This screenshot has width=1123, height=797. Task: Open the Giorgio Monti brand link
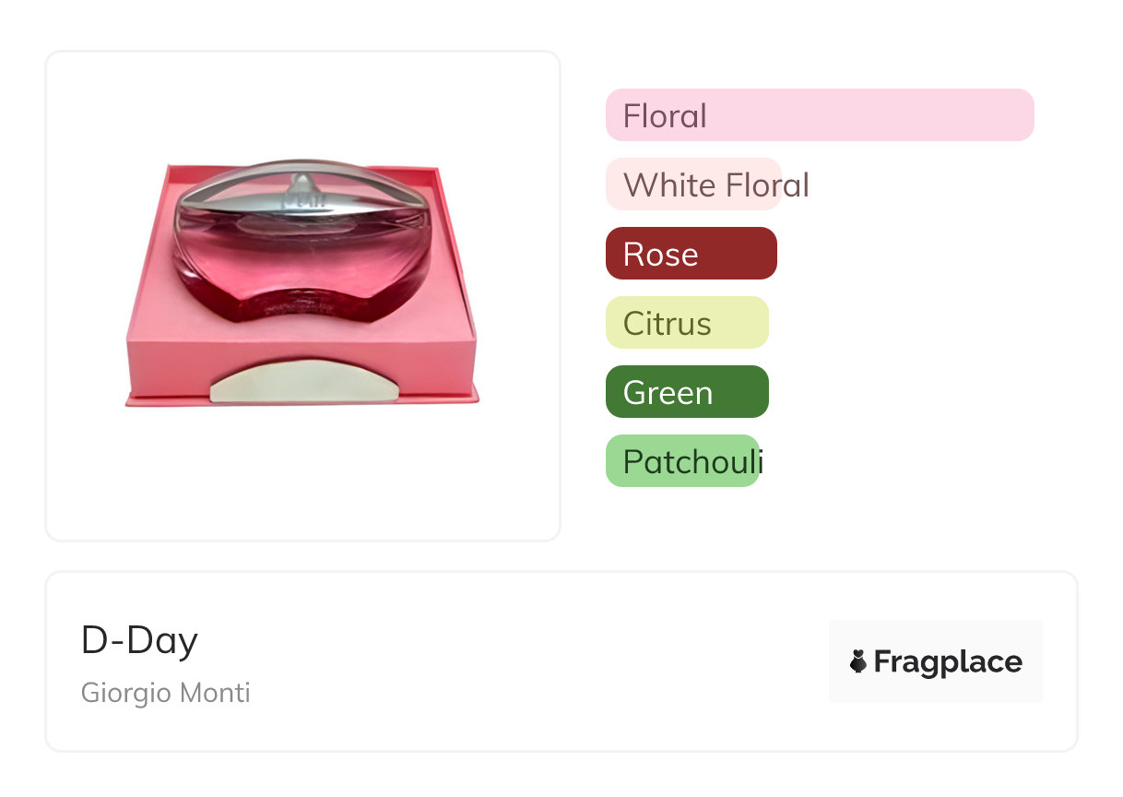click(166, 693)
